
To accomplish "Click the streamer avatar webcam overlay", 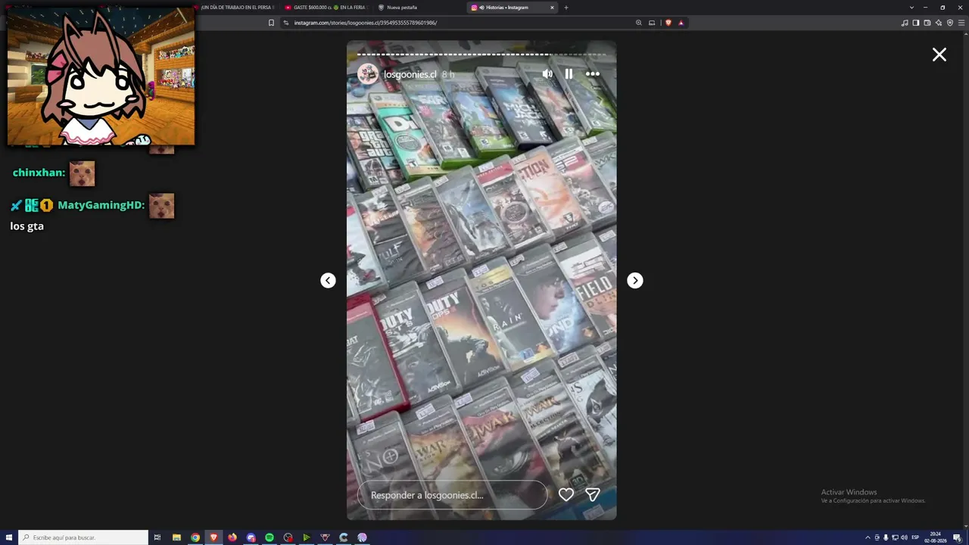I will click(101, 76).
